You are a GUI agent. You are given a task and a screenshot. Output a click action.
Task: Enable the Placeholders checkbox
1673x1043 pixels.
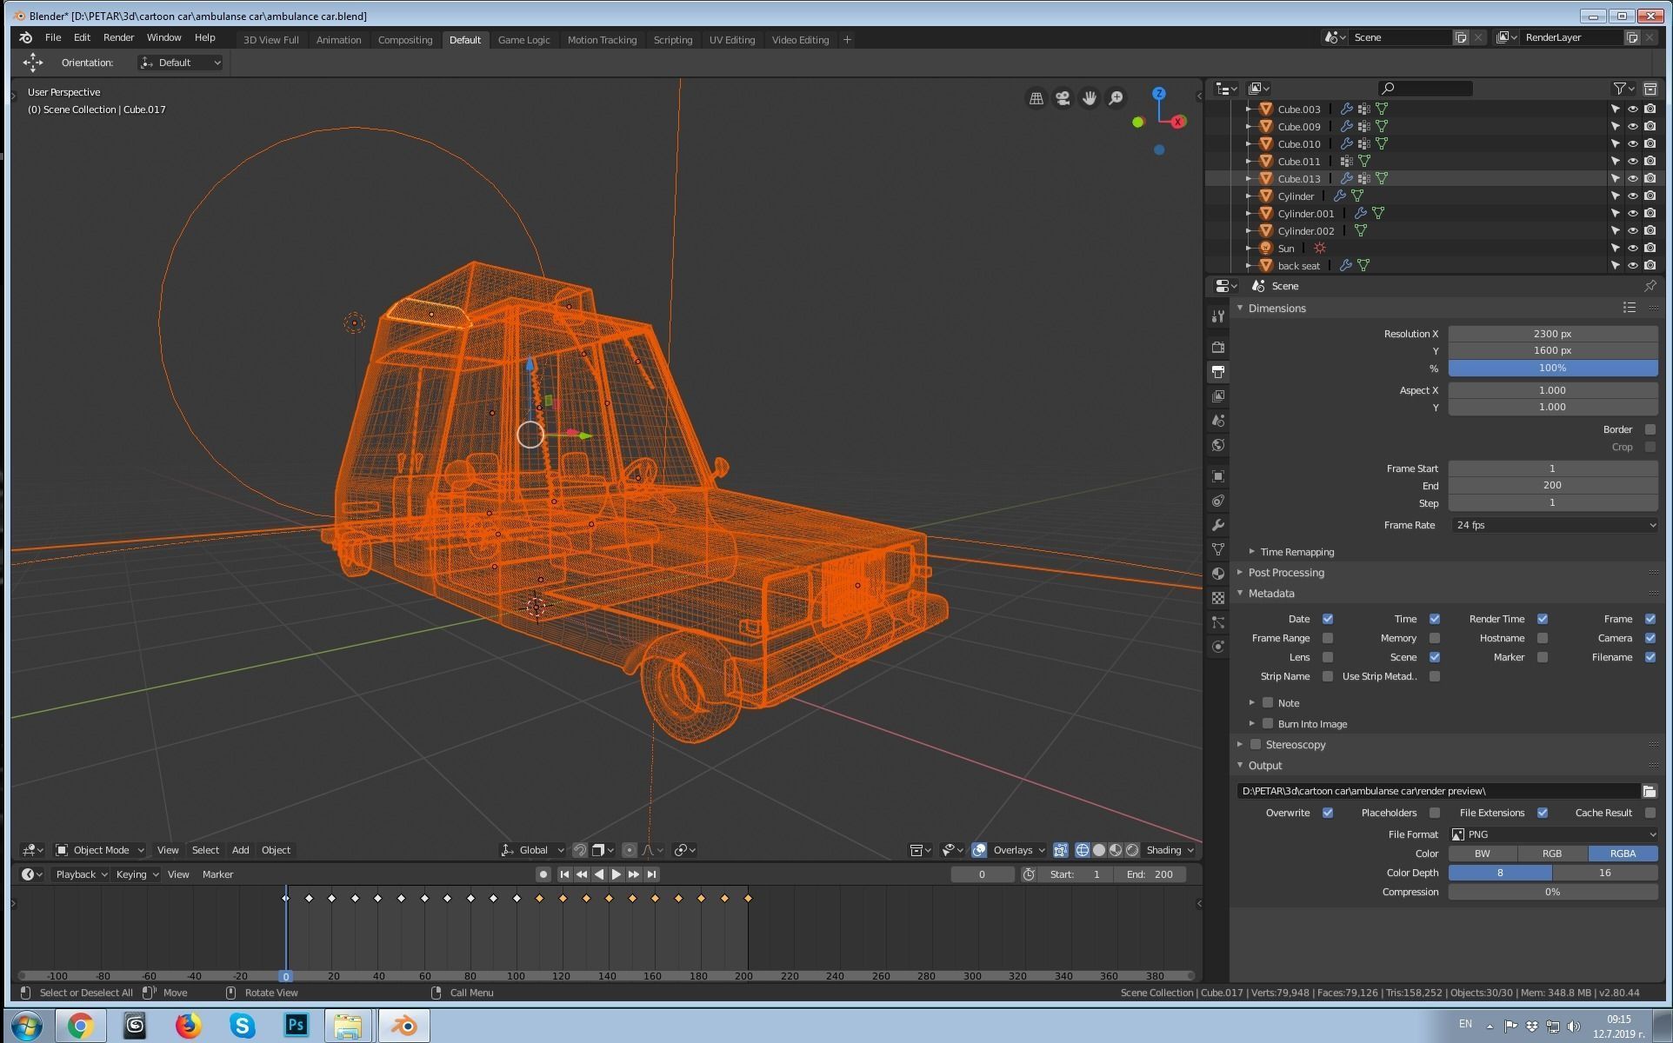click(1435, 813)
